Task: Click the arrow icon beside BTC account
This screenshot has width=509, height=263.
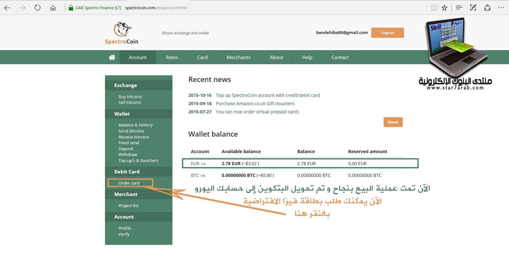Action: pos(203,176)
